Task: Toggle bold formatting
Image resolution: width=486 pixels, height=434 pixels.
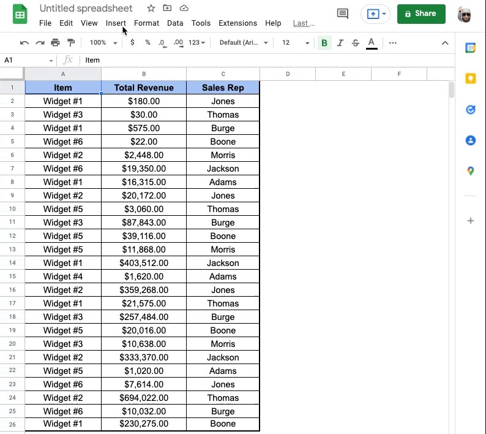Action: tap(324, 43)
